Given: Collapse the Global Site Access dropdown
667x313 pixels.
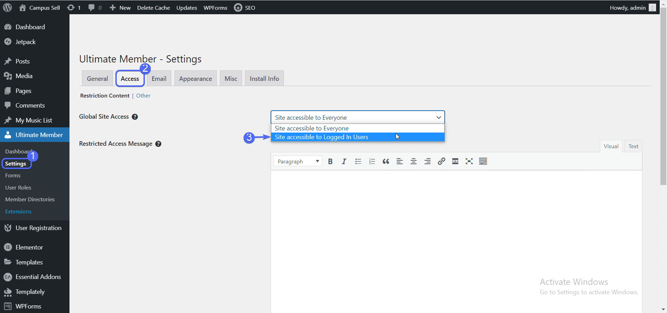Looking at the screenshot, I should (x=357, y=117).
